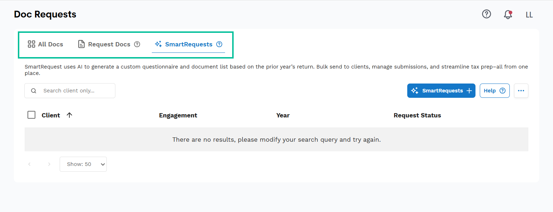This screenshot has height=212, width=553.
Task: Click the question mark beside Request Docs tab
Action: (x=137, y=44)
